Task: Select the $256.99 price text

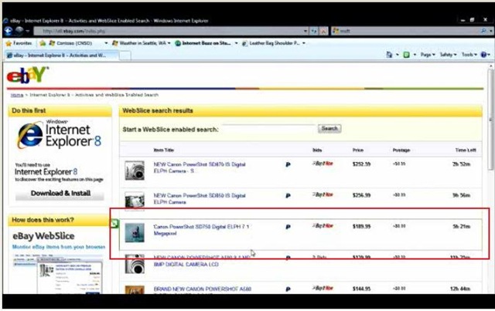Action: click(x=361, y=195)
